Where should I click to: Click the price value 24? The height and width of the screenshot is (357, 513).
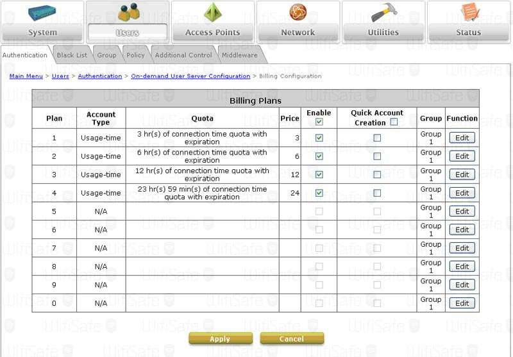click(295, 193)
